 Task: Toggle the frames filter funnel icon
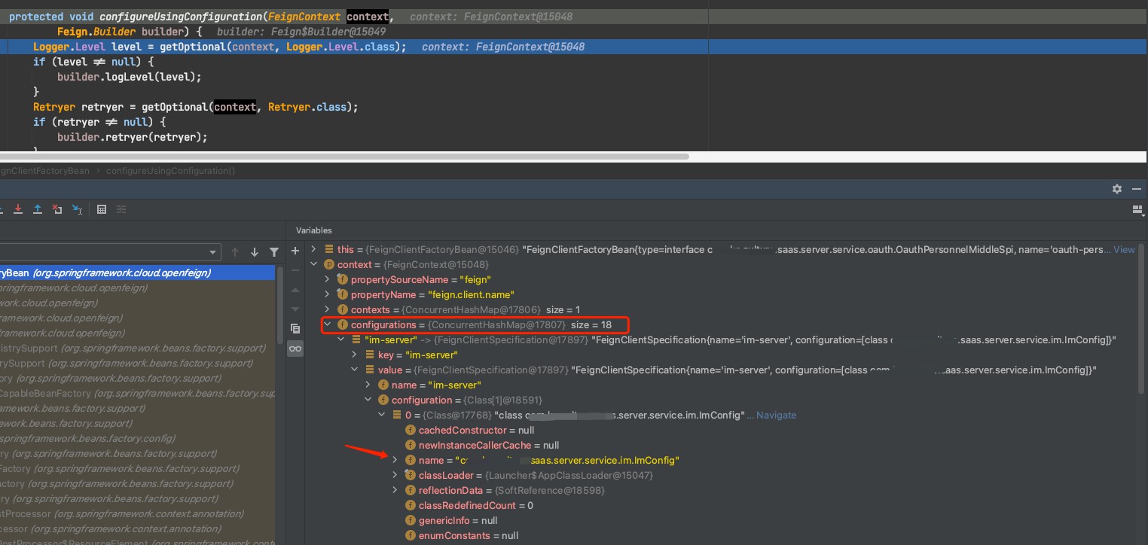(x=274, y=252)
